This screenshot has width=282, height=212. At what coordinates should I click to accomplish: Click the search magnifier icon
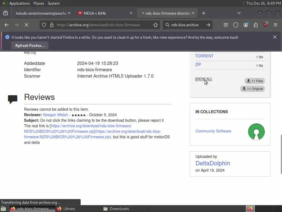[x=167, y=25]
